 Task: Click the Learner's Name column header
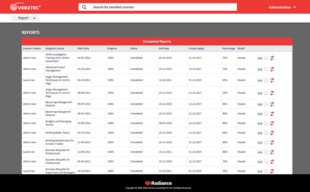click(x=32, y=48)
